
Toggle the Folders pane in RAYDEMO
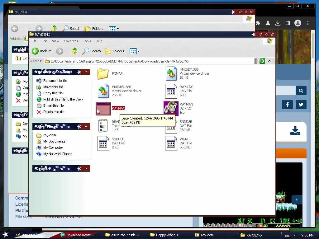pyautogui.click(x=114, y=51)
